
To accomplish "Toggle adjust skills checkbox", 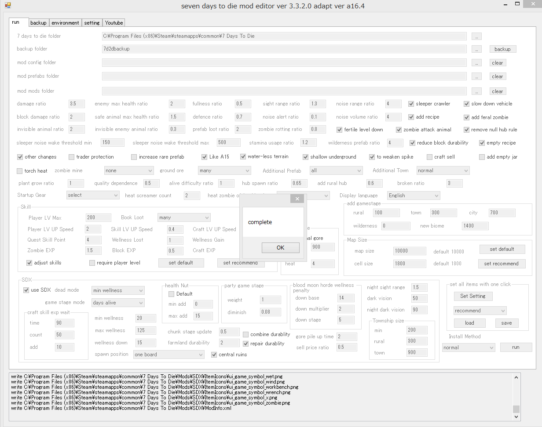I will pyautogui.click(x=29, y=263).
